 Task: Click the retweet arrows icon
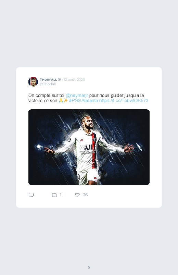pos(54,195)
